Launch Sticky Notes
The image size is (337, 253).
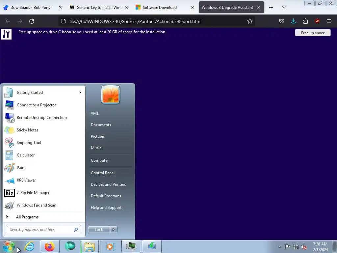pos(44,130)
